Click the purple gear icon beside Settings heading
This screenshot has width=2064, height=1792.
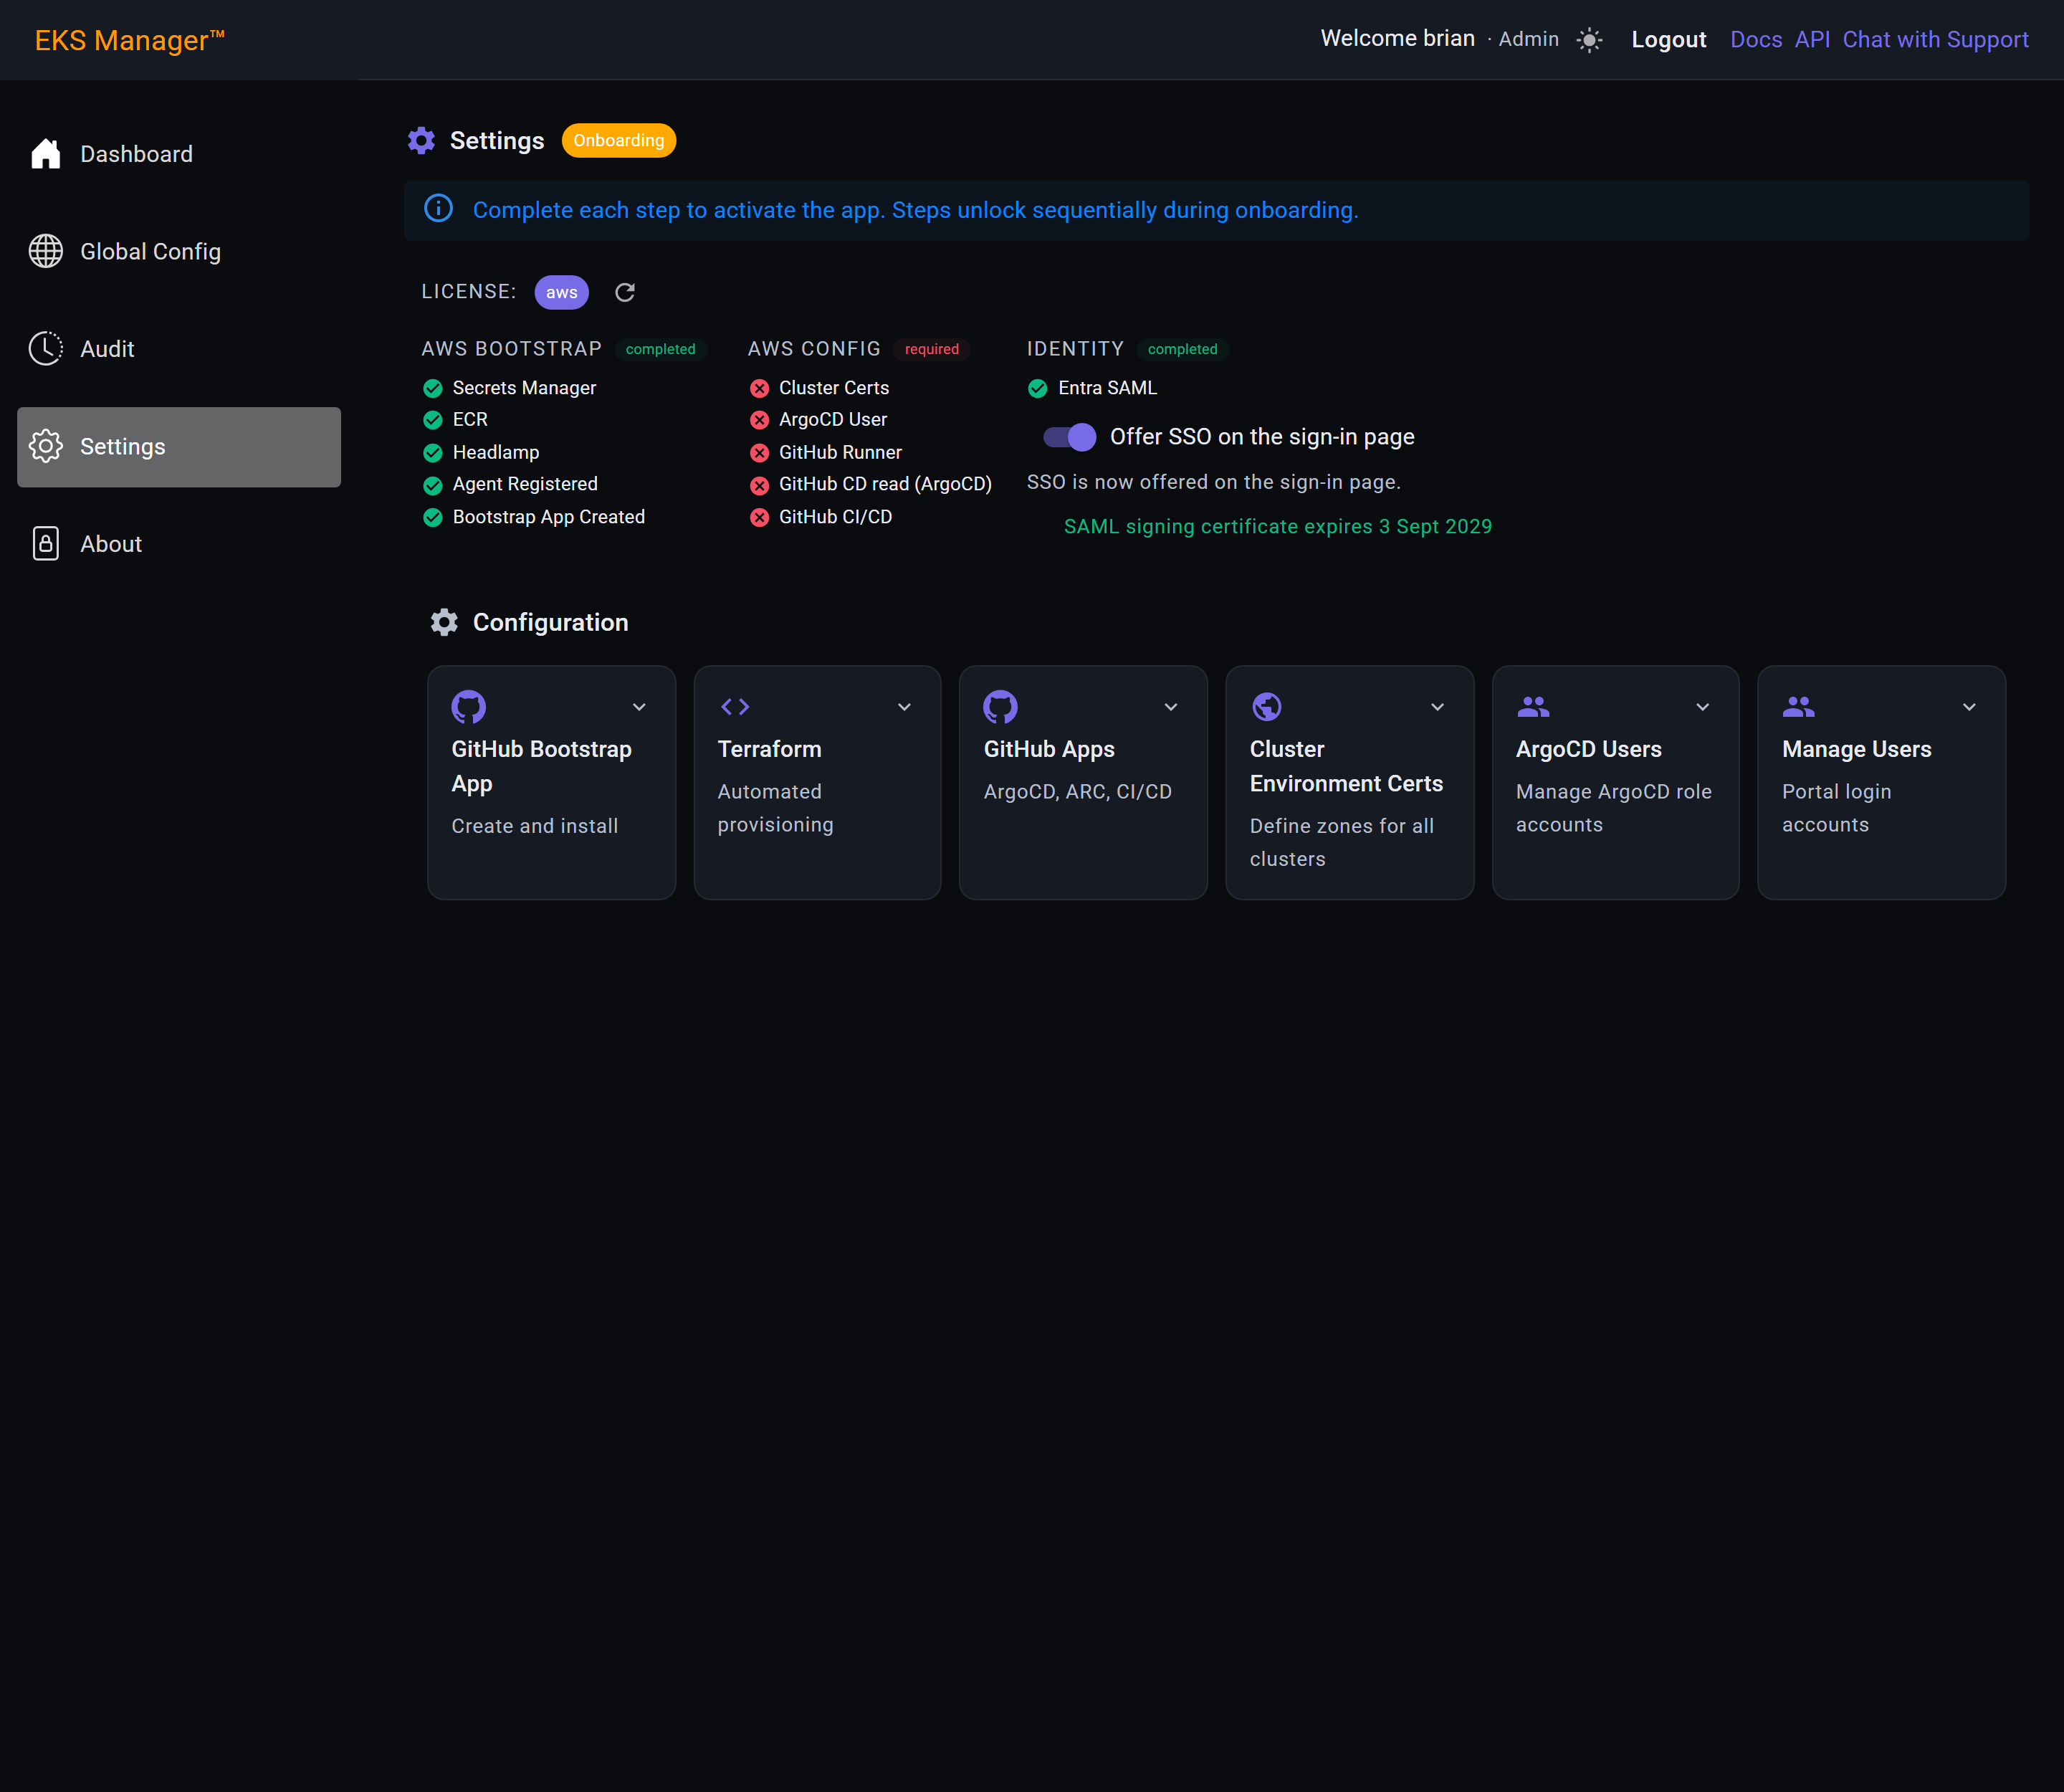point(421,140)
